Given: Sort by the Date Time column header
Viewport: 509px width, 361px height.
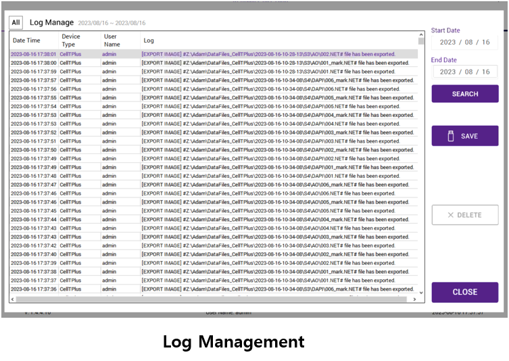Looking at the screenshot, I should click(27, 41).
